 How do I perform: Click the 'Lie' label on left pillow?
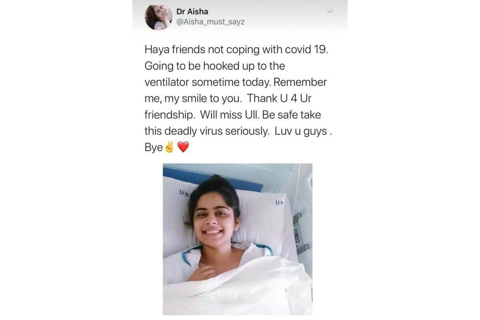(184, 193)
